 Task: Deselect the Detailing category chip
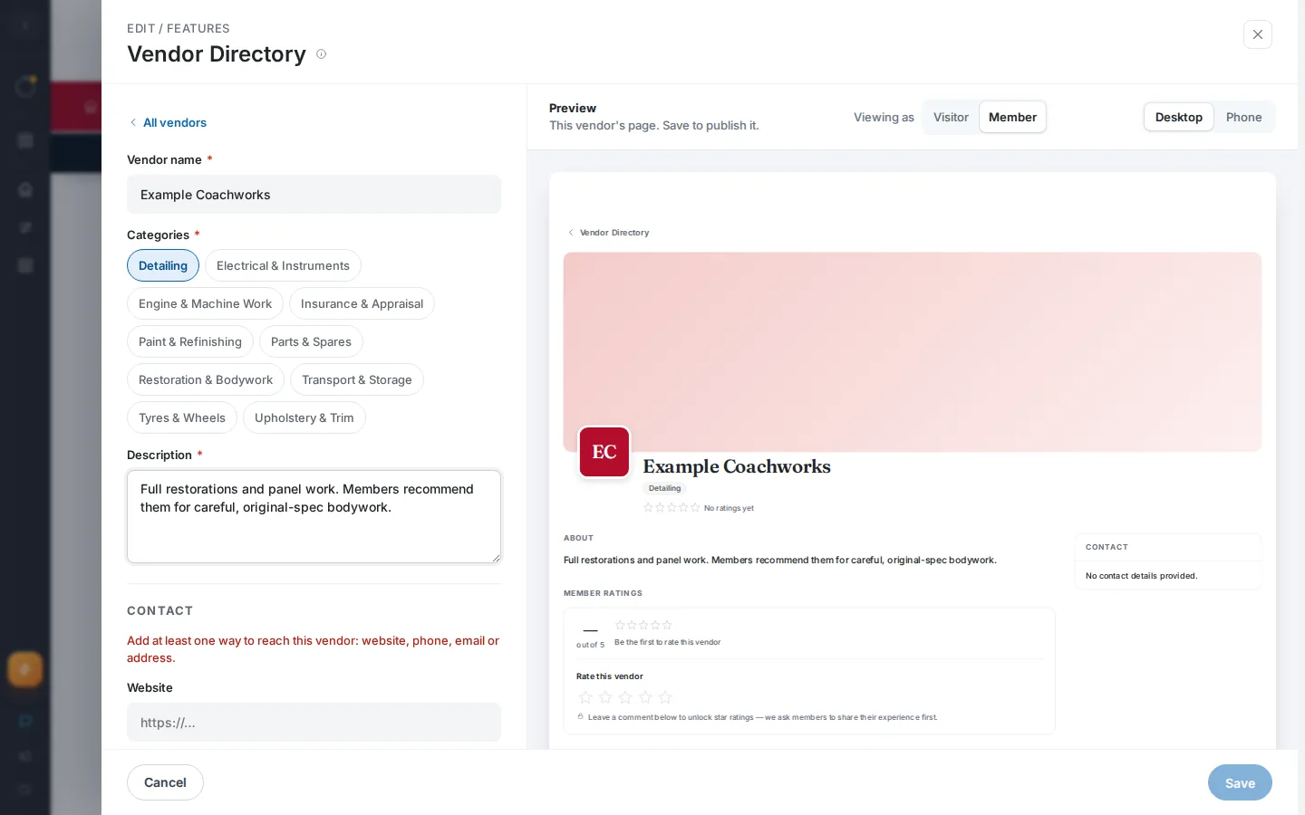pos(163,265)
